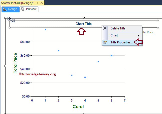The width and height of the screenshot is (162, 114).
Task: Expand the Chart submenu entry
Action: (x=122, y=35)
